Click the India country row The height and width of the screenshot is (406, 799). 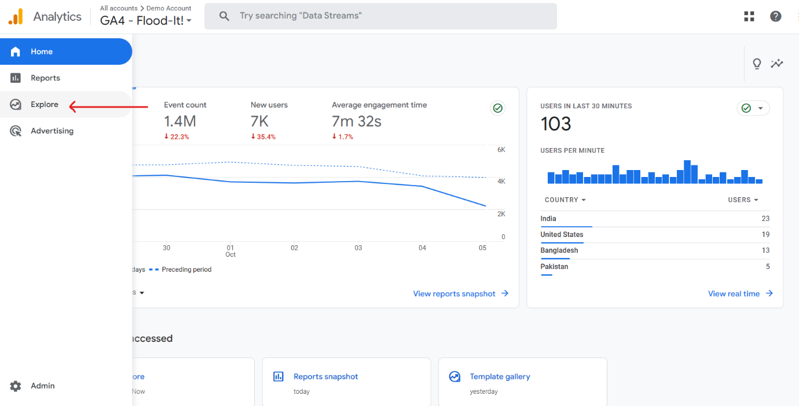tap(655, 219)
